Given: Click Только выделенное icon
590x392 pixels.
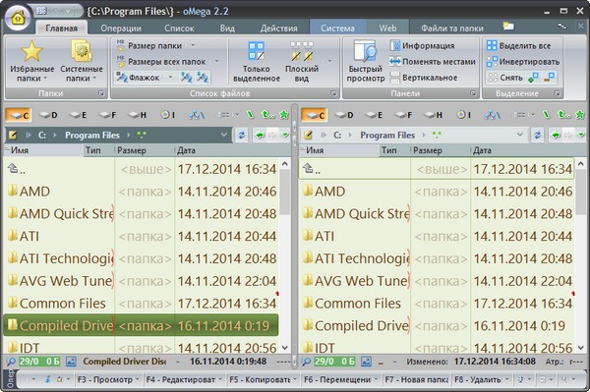Looking at the screenshot, I should click(x=256, y=51).
